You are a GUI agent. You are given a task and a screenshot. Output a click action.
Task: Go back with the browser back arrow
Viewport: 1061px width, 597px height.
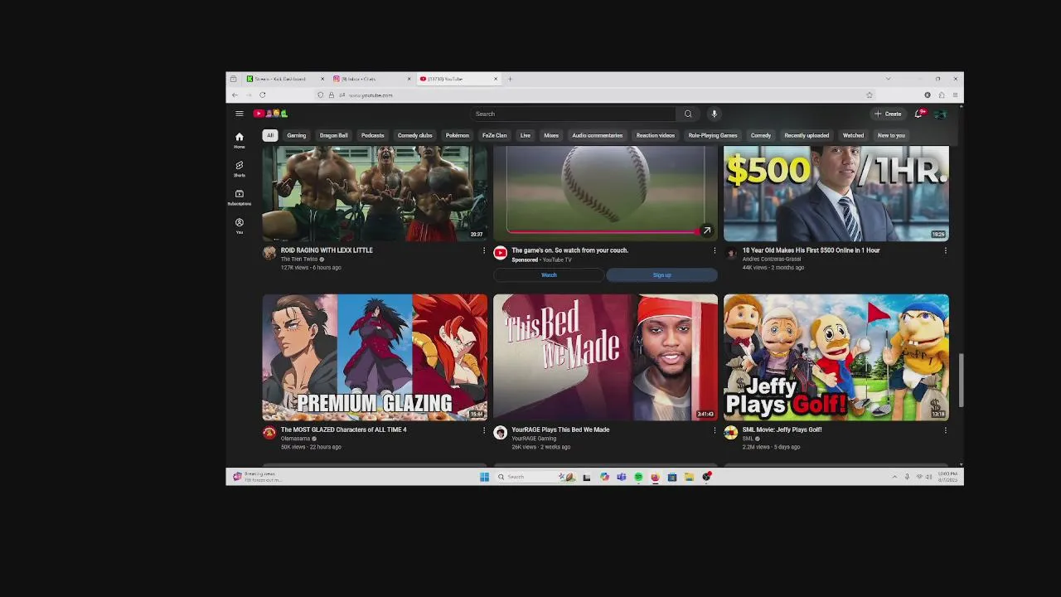point(235,95)
